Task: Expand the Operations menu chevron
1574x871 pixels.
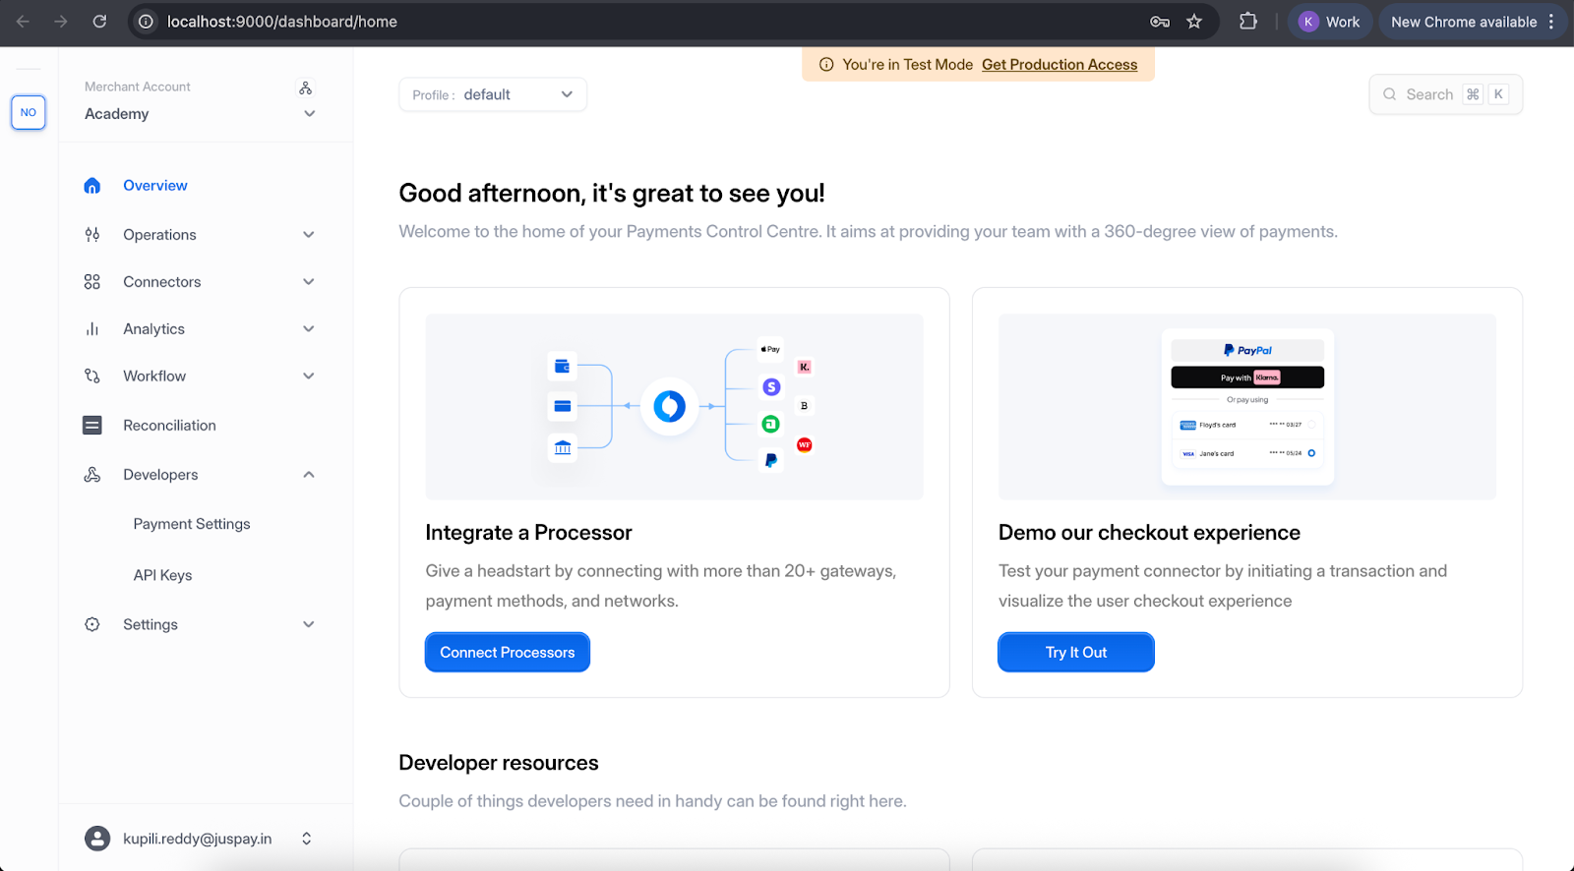Action: pyautogui.click(x=309, y=235)
